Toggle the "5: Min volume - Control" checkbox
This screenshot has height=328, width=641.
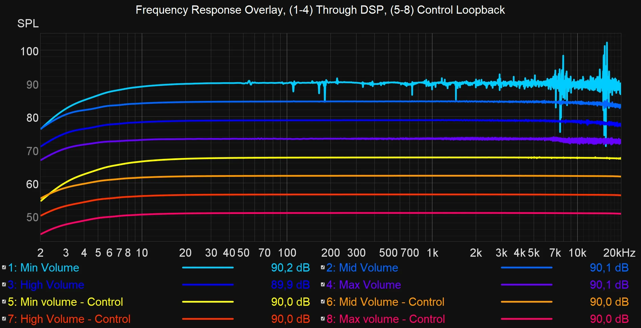pyautogui.click(x=4, y=302)
